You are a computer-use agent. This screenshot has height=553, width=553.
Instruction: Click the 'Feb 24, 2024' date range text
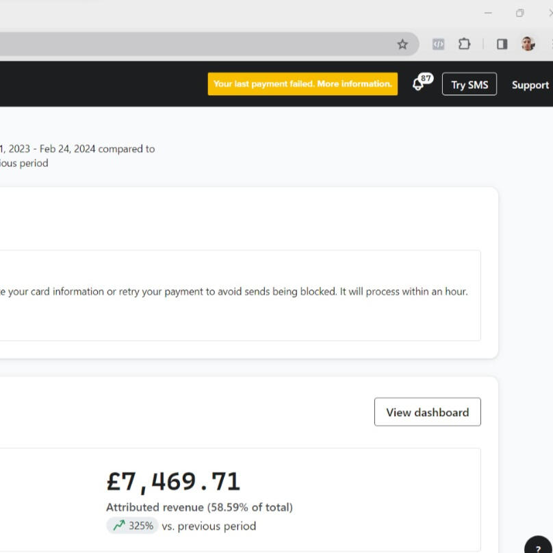click(67, 149)
